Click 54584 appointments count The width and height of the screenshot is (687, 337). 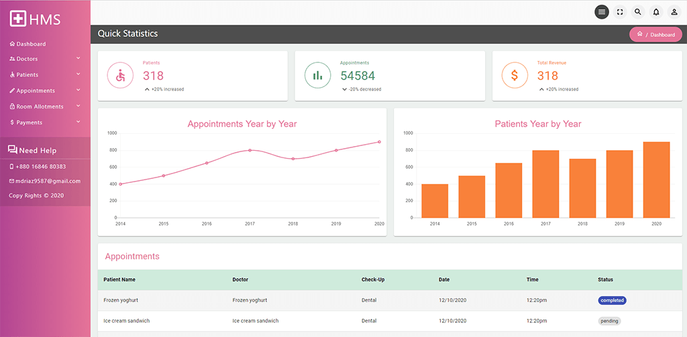[x=358, y=76]
